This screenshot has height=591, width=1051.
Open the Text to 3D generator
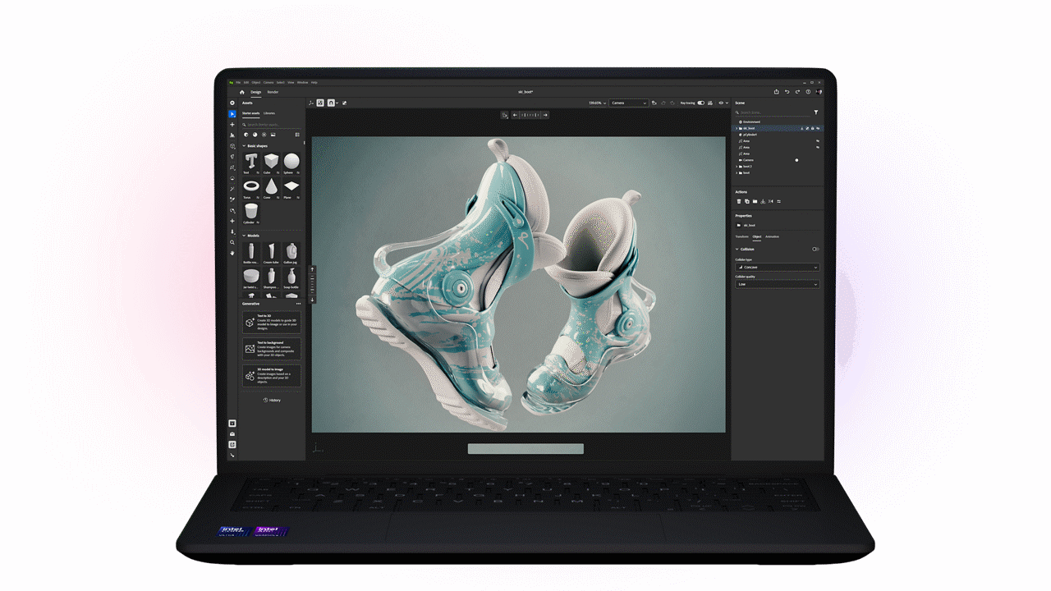click(x=272, y=323)
